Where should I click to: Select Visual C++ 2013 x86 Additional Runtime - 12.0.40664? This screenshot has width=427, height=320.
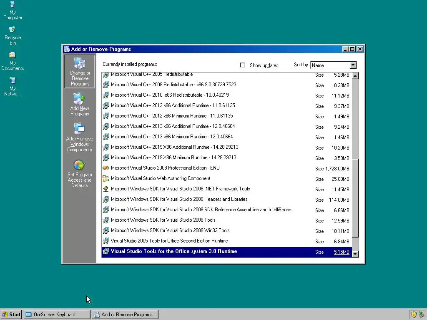[226, 127]
